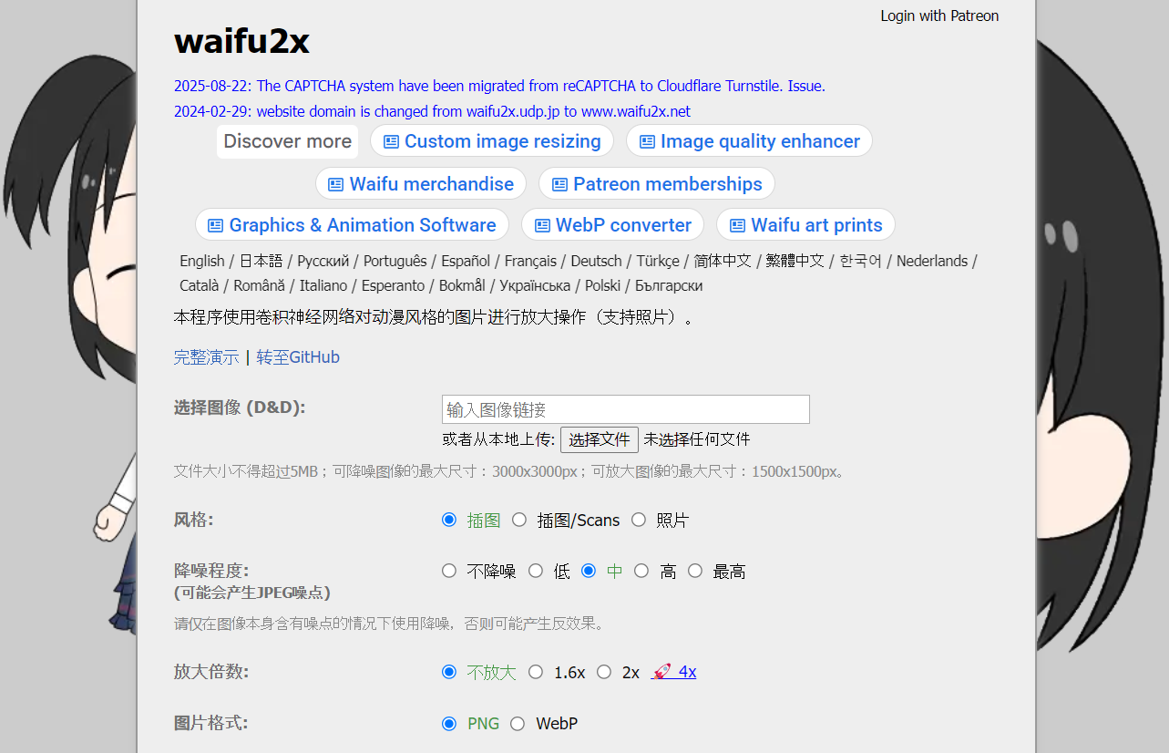This screenshot has height=753, width=1169.
Task: Open Waifu merchandise suggestion
Action: tap(421, 184)
